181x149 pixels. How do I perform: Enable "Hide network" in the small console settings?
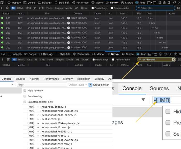pos(25,91)
